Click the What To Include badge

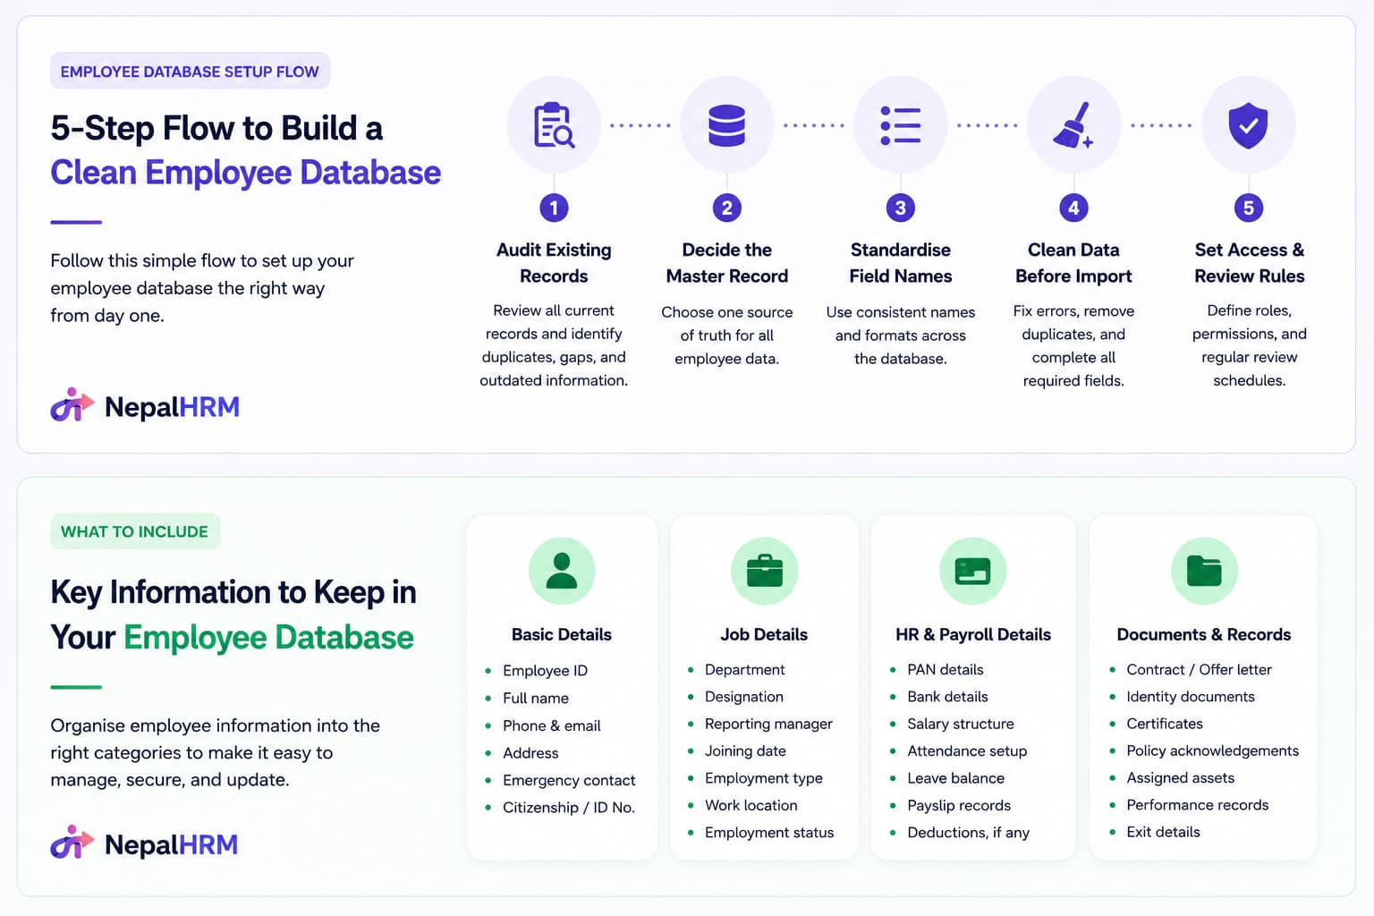pyautogui.click(x=135, y=531)
